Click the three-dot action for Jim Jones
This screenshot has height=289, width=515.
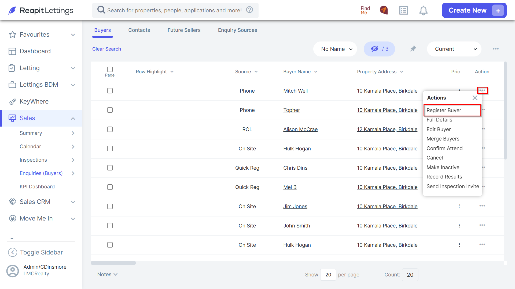[482, 206]
